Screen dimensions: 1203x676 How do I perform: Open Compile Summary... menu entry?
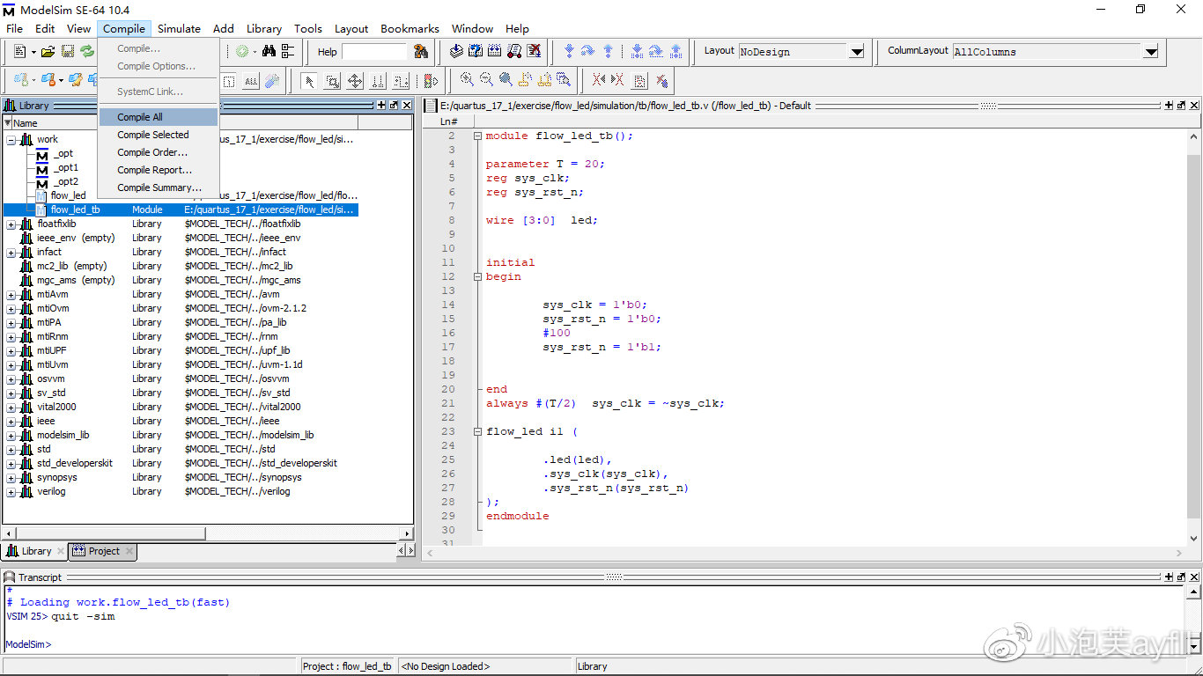[159, 187]
